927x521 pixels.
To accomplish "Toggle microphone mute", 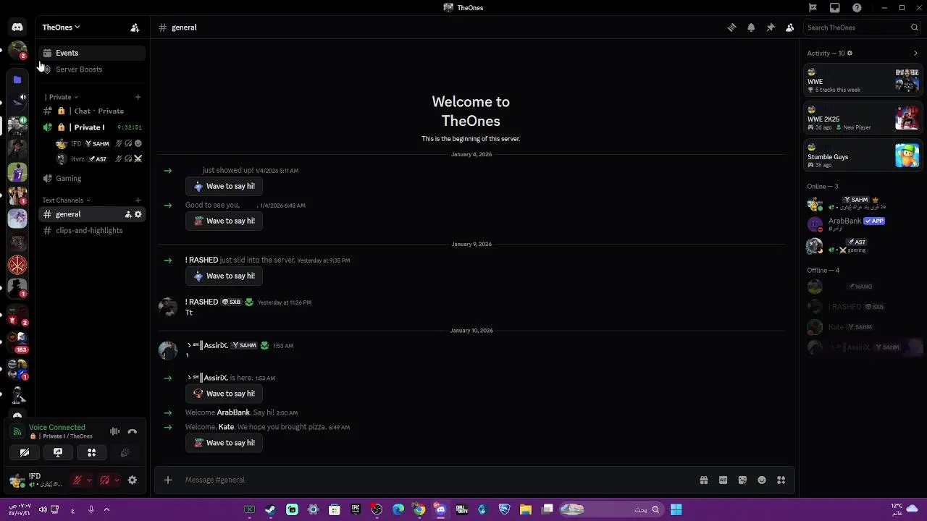I will click(77, 480).
